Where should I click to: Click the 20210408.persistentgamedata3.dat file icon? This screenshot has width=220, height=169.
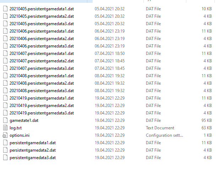[5, 91]
